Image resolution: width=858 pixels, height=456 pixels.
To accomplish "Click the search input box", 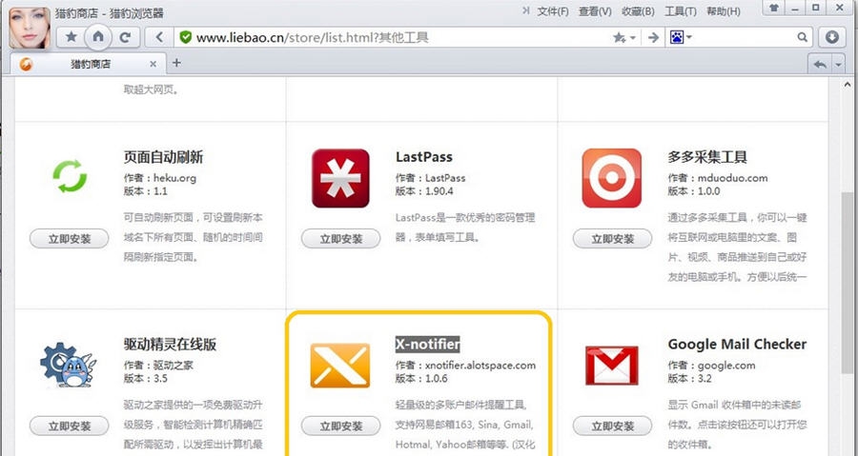I will click(745, 37).
